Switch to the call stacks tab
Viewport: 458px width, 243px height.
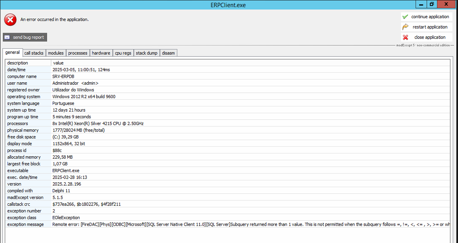click(34, 53)
